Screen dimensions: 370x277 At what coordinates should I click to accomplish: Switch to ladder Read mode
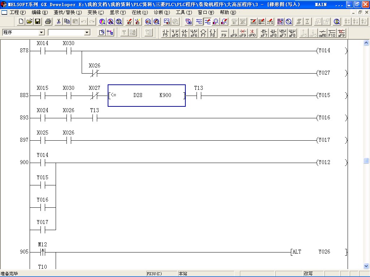pos(199,22)
